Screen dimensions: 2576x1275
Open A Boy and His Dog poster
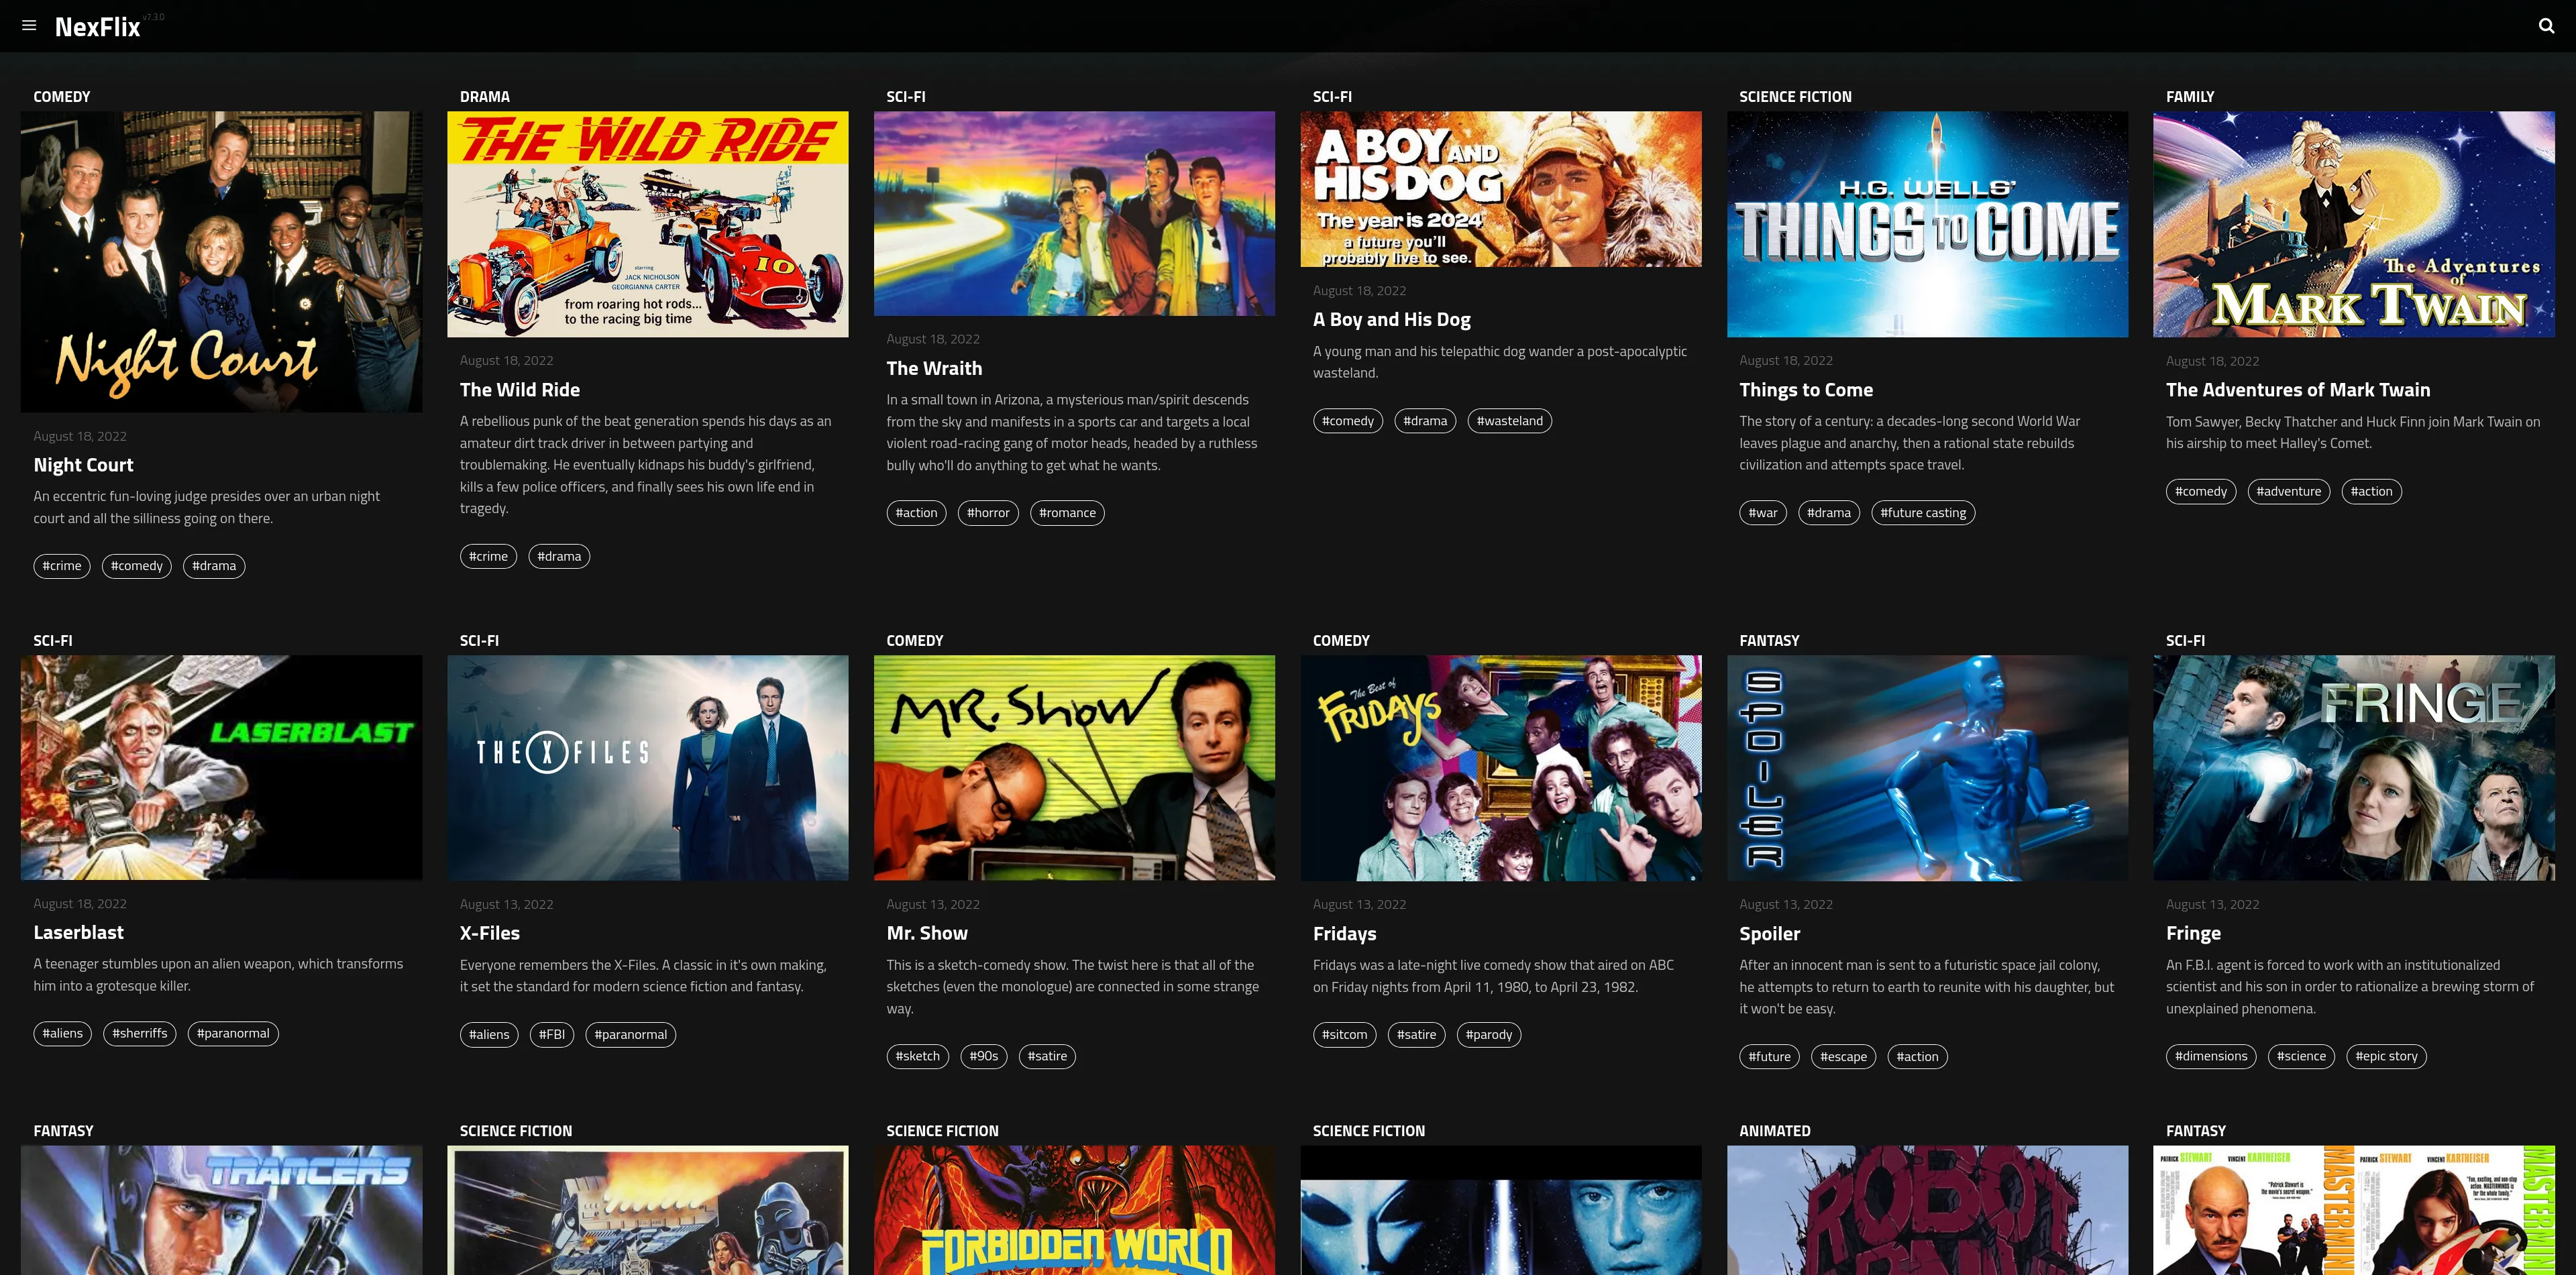coord(1501,189)
